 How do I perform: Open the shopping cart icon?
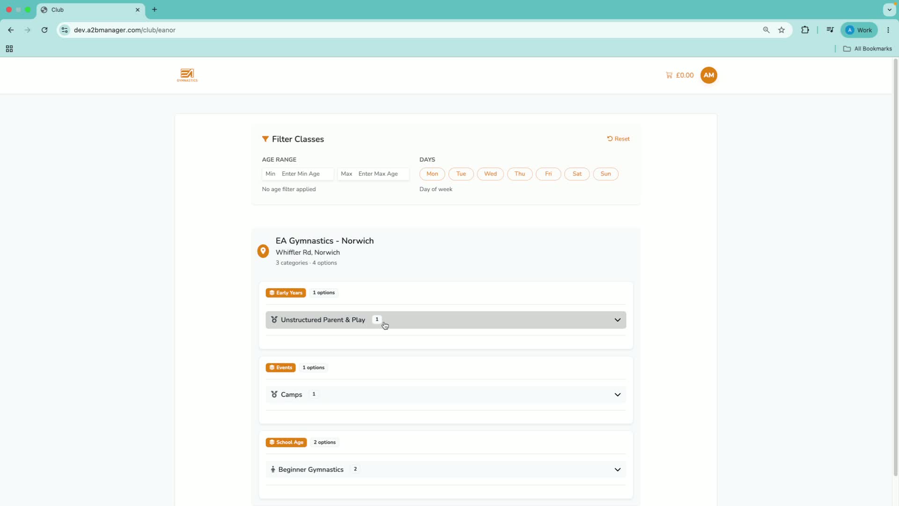669,75
